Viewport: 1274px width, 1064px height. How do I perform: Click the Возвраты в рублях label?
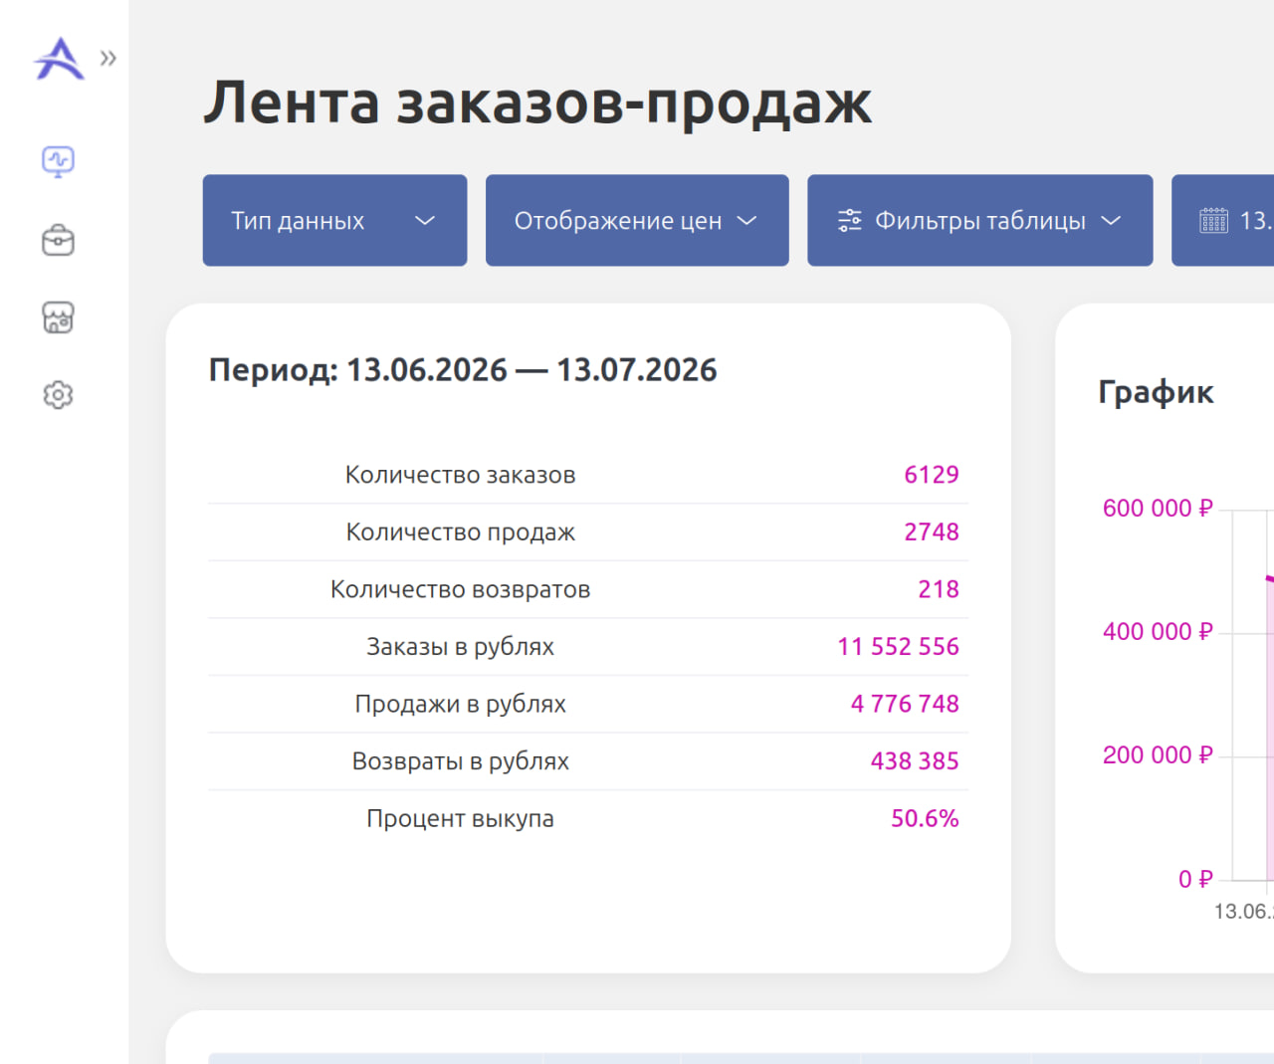pyautogui.click(x=461, y=761)
